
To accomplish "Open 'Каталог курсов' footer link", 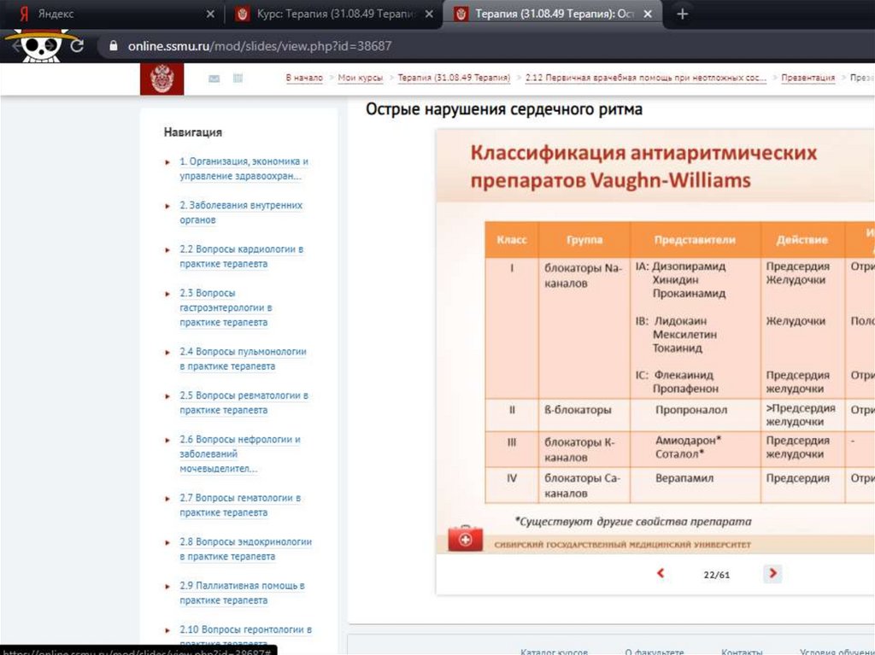I will [x=554, y=651].
